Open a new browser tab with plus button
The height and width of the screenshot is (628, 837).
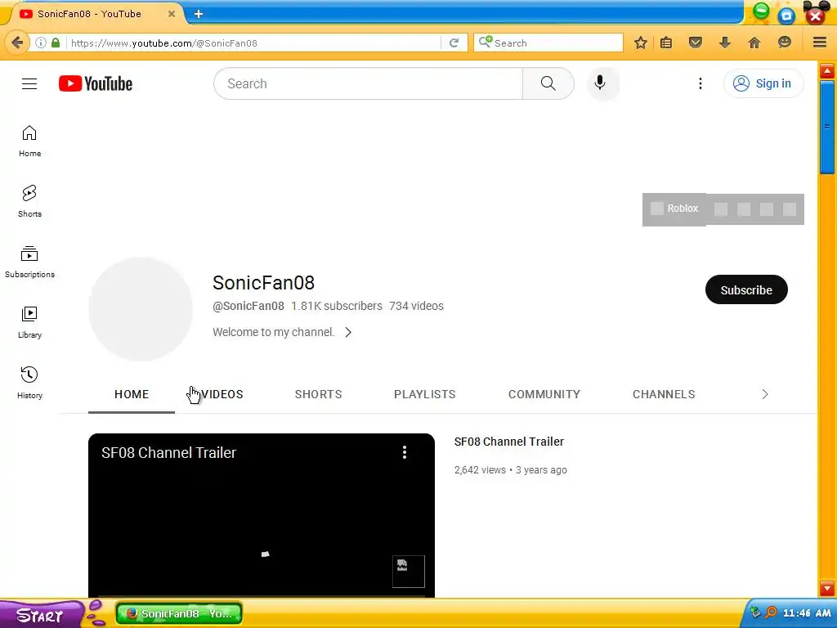tap(199, 14)
